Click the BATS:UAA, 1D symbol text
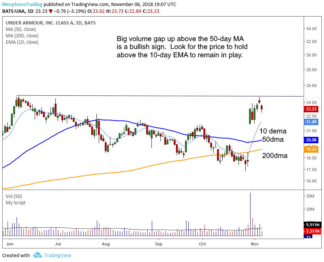Image resolution: width=324 pixels, height=262 pixels. (18, 11)
